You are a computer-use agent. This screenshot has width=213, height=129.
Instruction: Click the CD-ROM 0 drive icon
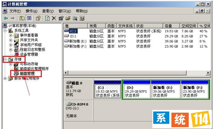[69, 104]
